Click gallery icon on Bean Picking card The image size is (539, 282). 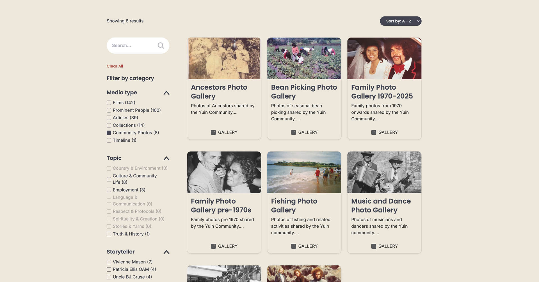[x=293, y=132]
